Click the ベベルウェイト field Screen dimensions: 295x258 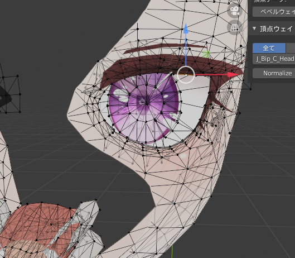coord(274,12)
